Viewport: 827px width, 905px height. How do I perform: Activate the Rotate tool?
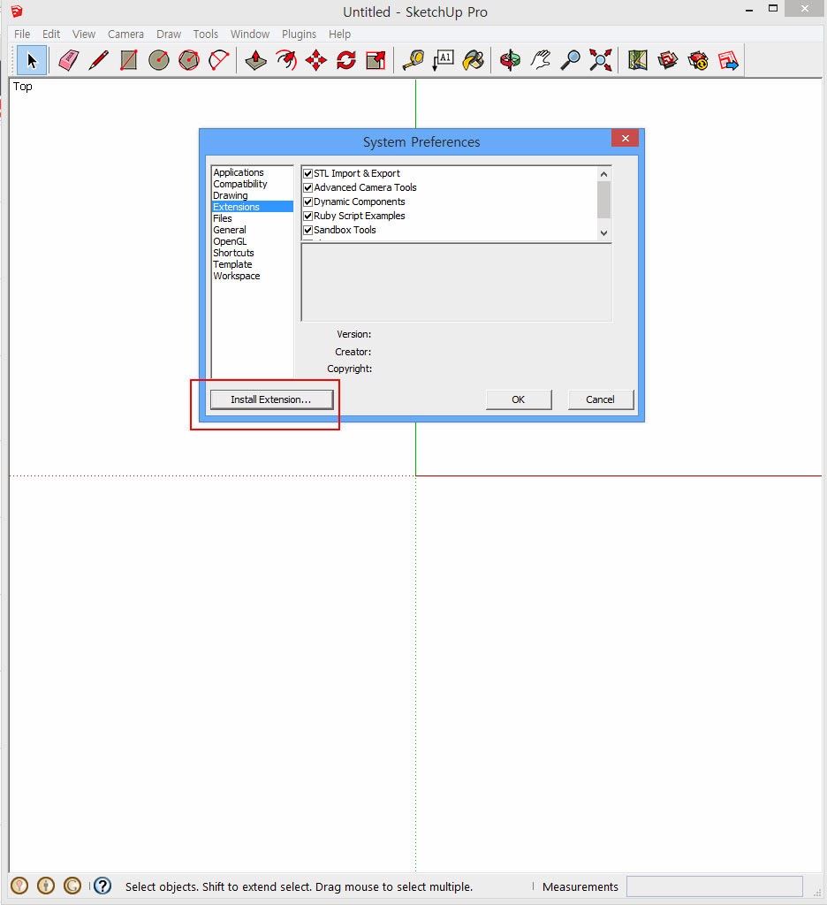tap(346, 60)
